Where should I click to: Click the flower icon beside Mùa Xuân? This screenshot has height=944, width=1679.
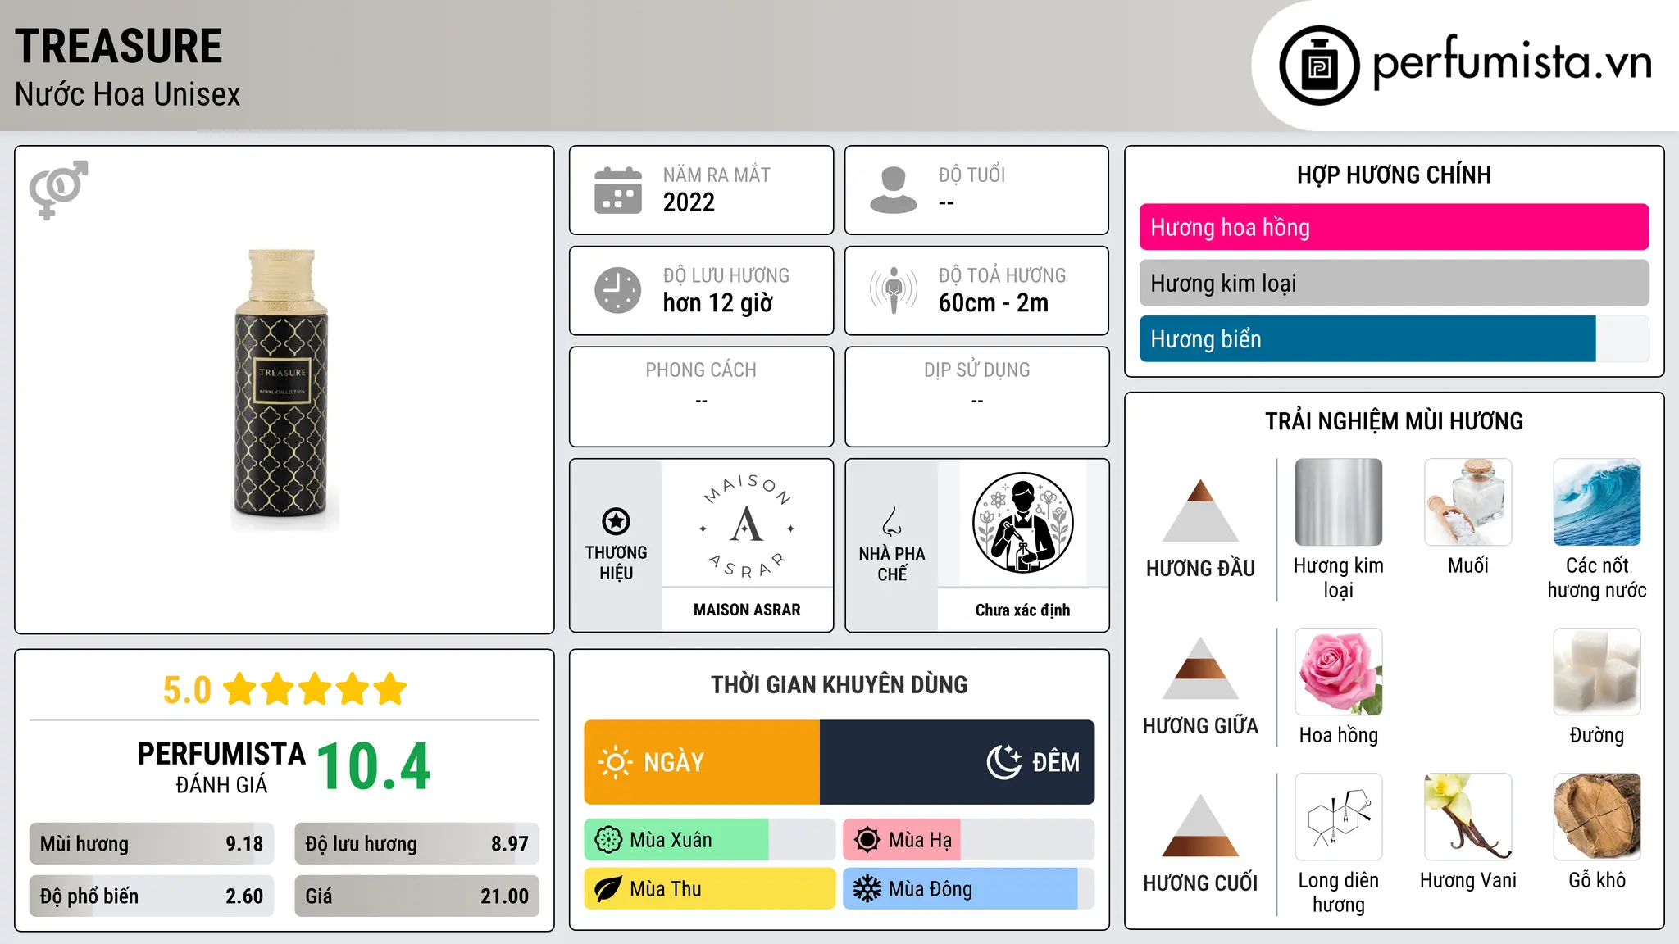pyautogui.click(x=608, y=840)
